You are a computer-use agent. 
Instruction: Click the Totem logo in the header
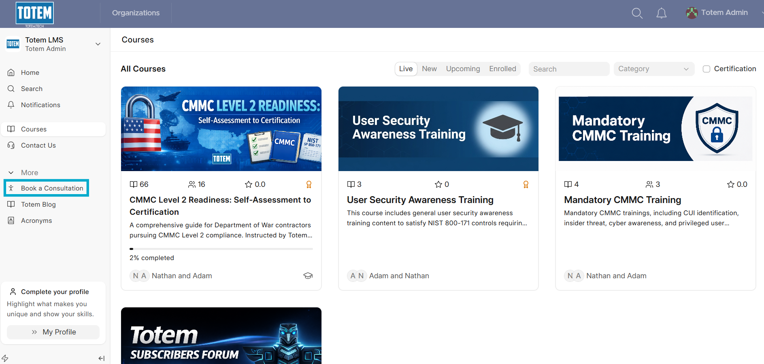pyautogui.click(x=35, y=14)
